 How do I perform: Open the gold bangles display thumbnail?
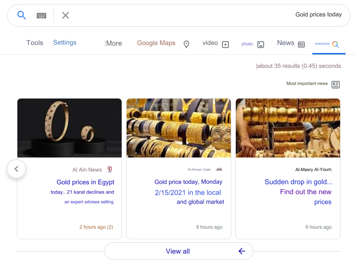179,128
